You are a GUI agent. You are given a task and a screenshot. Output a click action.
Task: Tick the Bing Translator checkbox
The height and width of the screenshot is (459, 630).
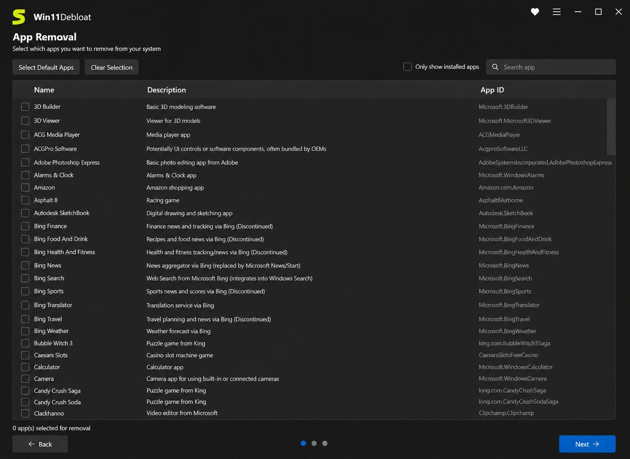tap(25, 305)
